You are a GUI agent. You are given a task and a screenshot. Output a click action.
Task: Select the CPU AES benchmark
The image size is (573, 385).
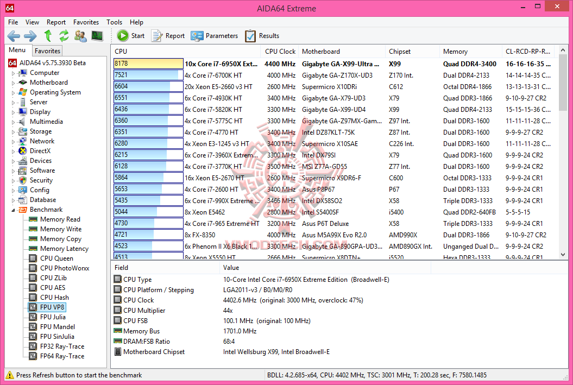[53, 288]
